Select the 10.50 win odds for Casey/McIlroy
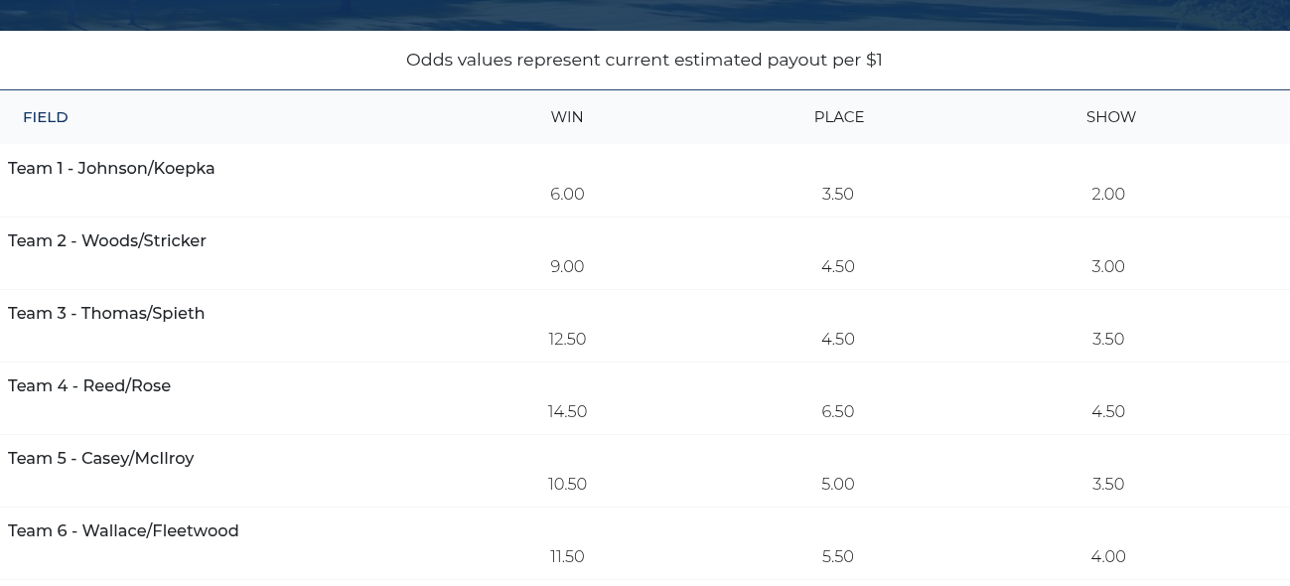The height and width of the screenshot is (586, 1290). point(567,485)
